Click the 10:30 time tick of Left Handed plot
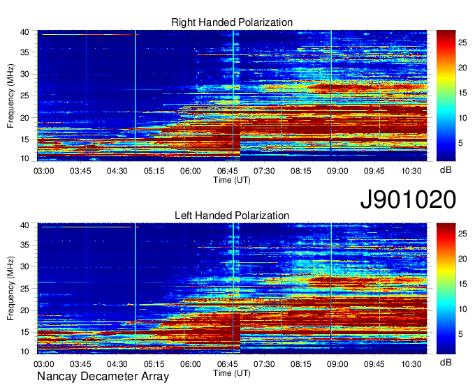Image resolution: width=475 pixels, height=385 pixels. click(x=411, y=363)
